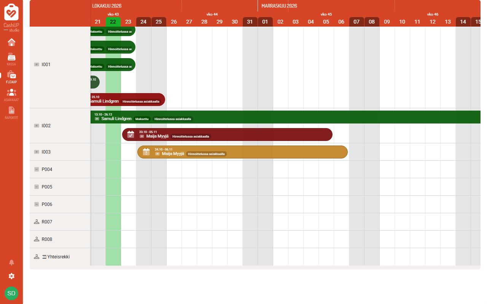Expand Maija Myyjä 23.10 - 05.11 booking details
487x304 pixels.
pyautogui.click(x=142, y=136)
